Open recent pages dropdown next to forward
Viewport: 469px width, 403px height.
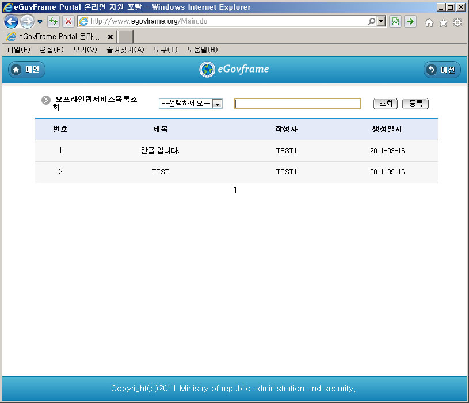coord(40,22)
